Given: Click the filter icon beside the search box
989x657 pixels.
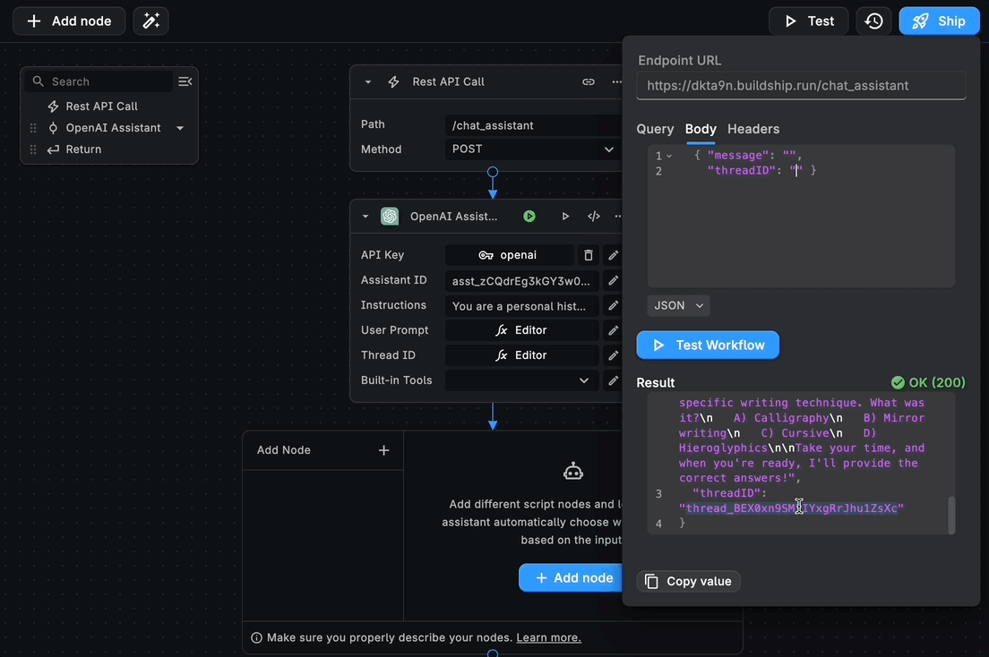Looking at the screenshot, I should click(x=185, y=81).
